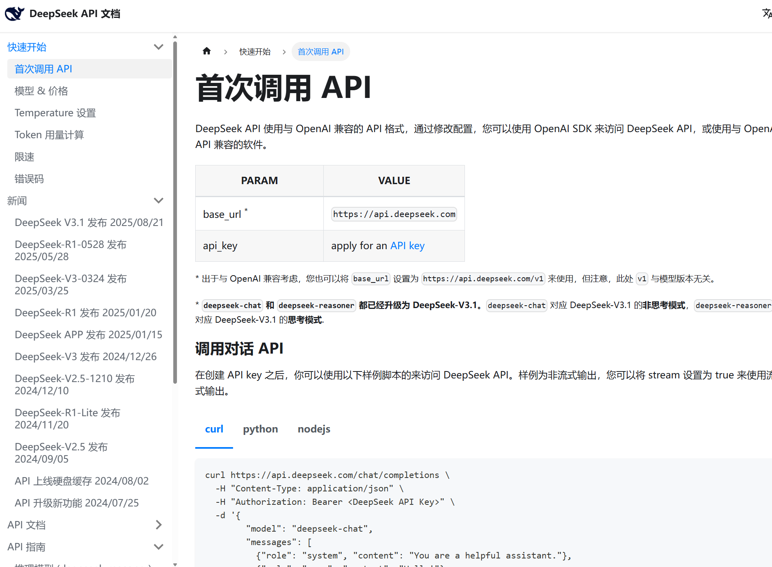Open DeepSeek-V3 发布 2024/12/26 news
The image size is (772, 567).
(89, 356)
